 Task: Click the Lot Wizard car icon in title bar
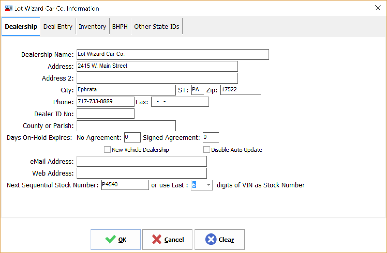(x=8, y=9)
